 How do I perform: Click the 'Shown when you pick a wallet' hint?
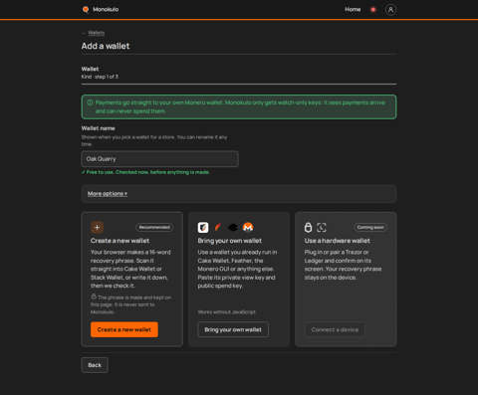point(154,140)
